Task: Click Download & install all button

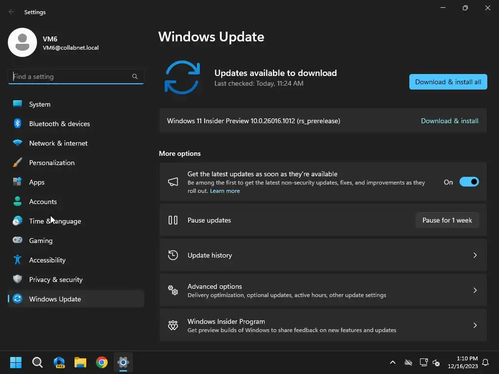Action: pyautogui.click(x=448, y=82)
